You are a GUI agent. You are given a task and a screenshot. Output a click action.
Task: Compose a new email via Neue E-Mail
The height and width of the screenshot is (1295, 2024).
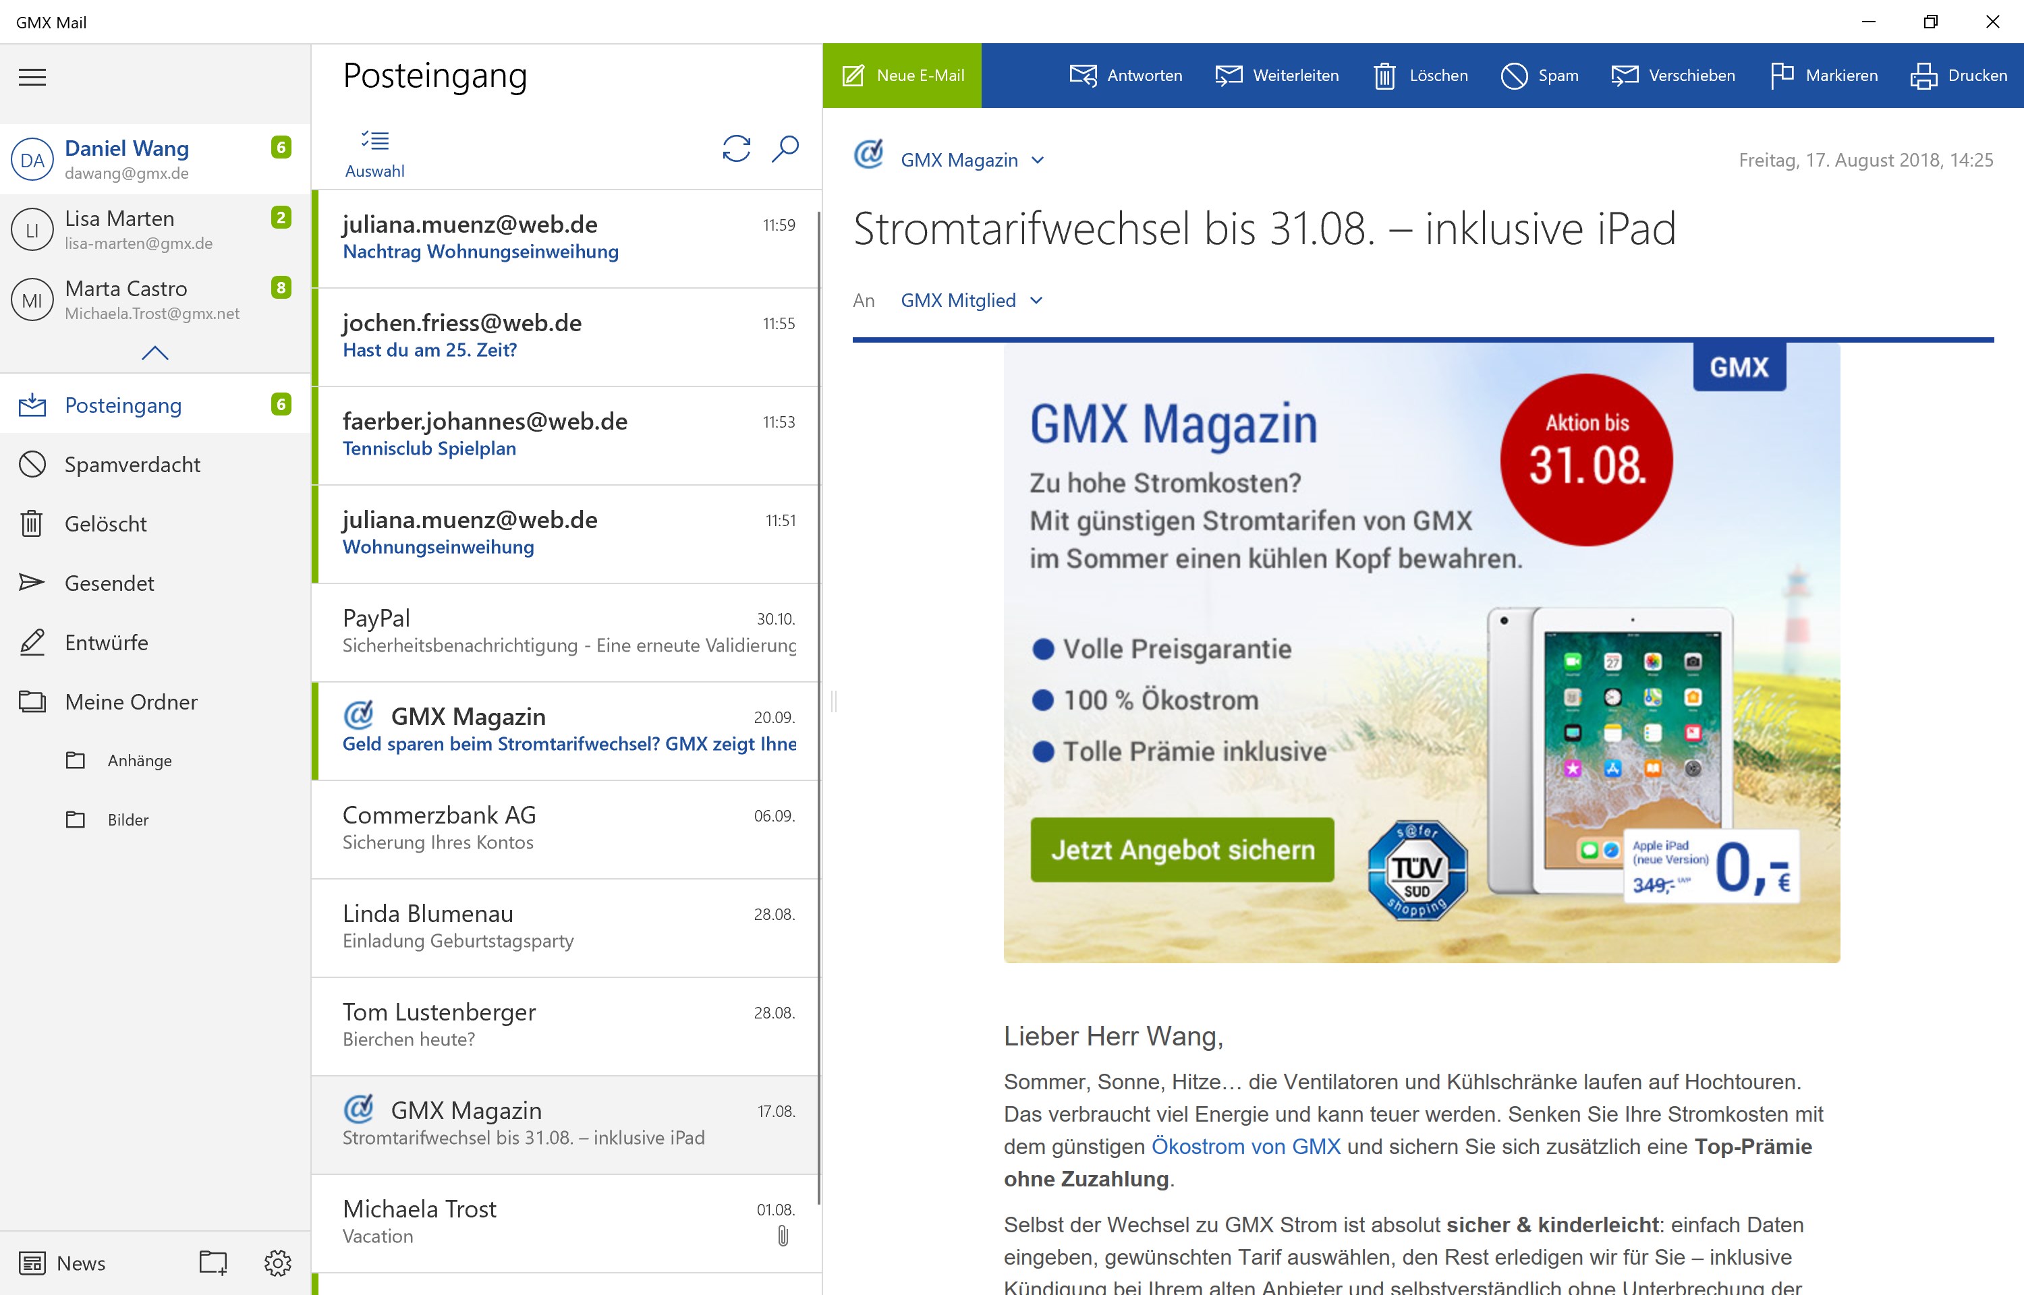pos(901,75)
